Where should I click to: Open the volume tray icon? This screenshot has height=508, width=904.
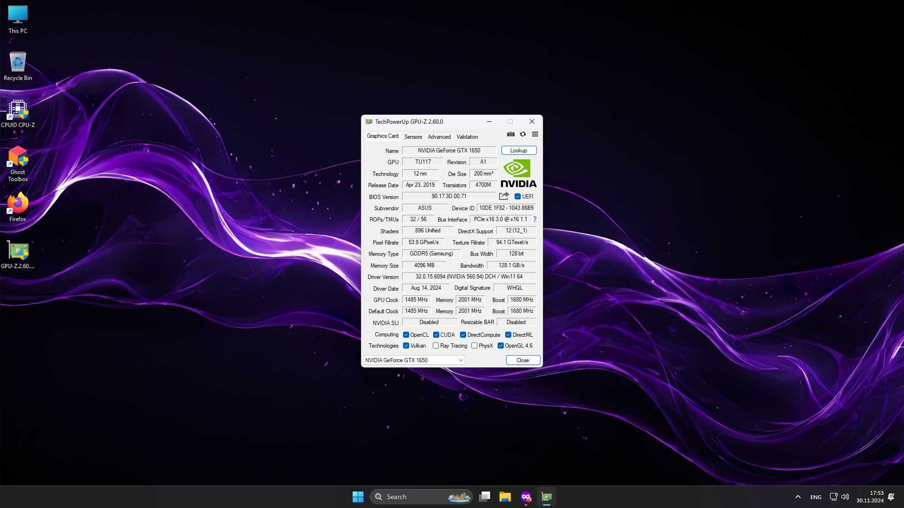click(845, 497)
